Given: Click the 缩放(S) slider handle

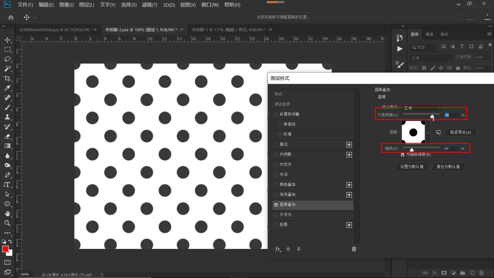Looking at the screenshot, I should point(412,150).
